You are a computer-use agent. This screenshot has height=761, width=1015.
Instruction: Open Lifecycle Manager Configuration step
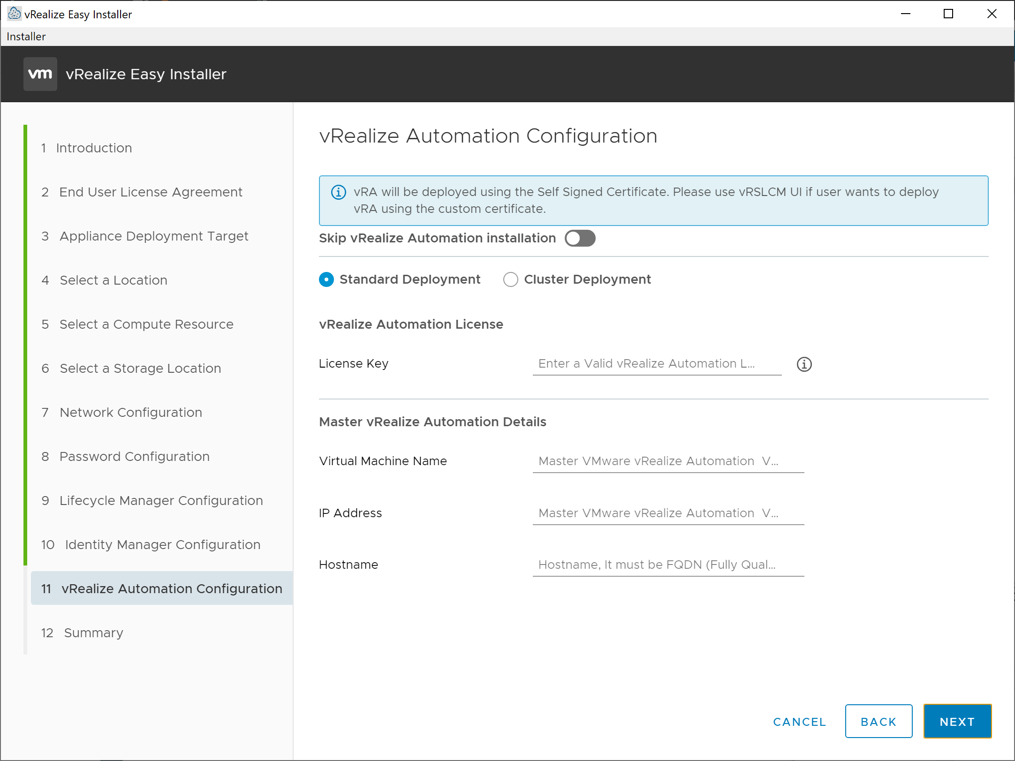[x=161, y=501]
